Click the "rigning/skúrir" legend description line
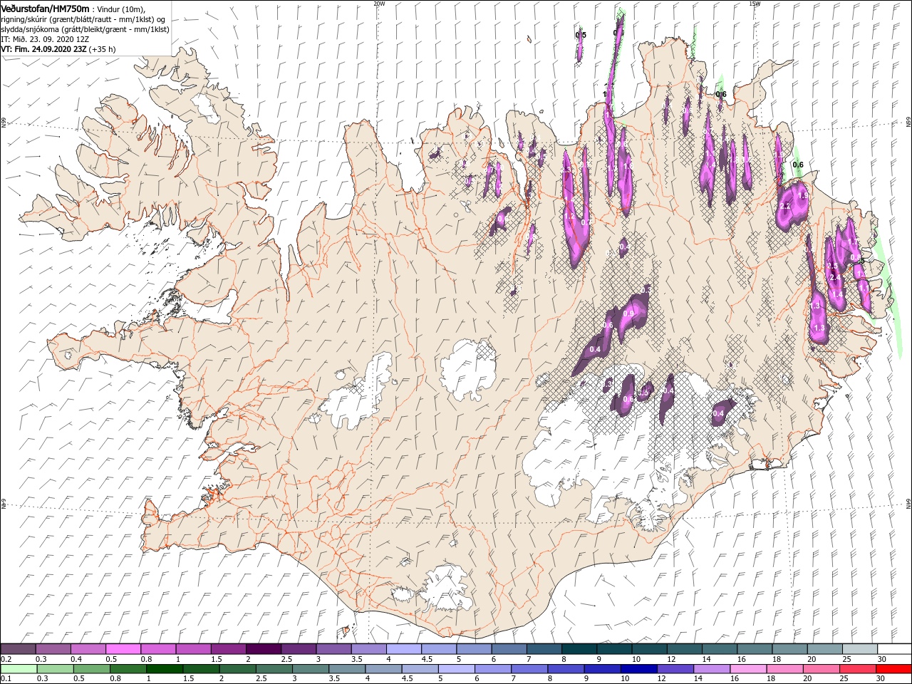Viewport: 912px width, 684px height. coord(83,19)
